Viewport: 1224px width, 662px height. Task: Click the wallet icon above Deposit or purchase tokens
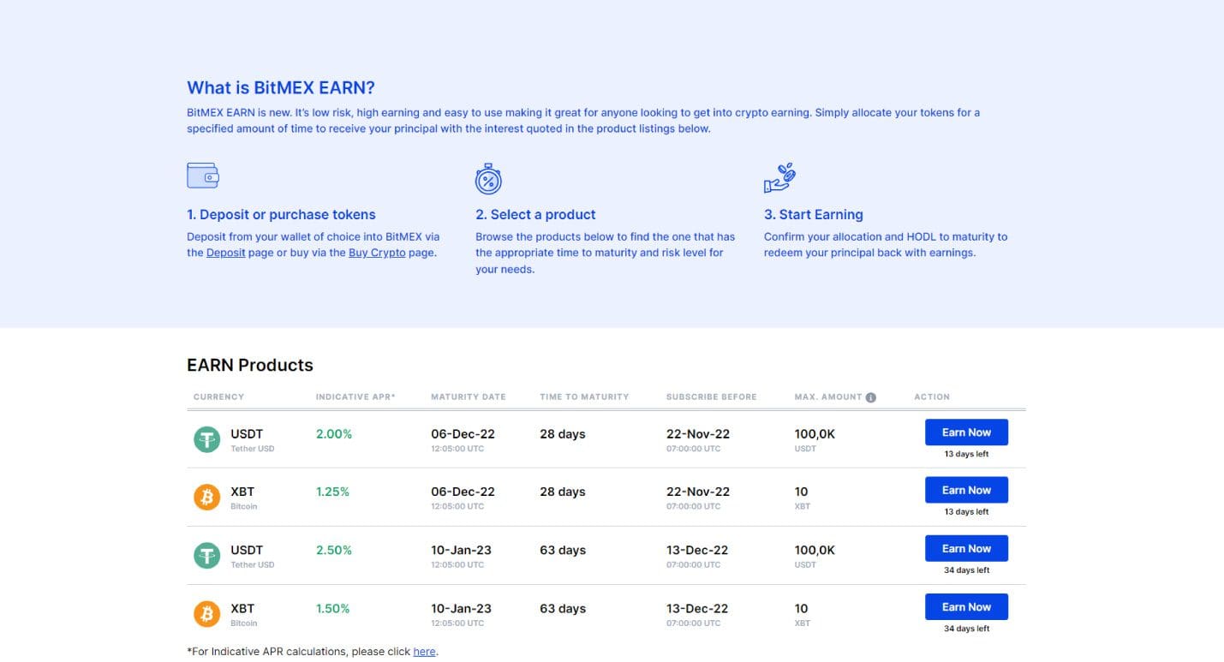tap(203, 176)
